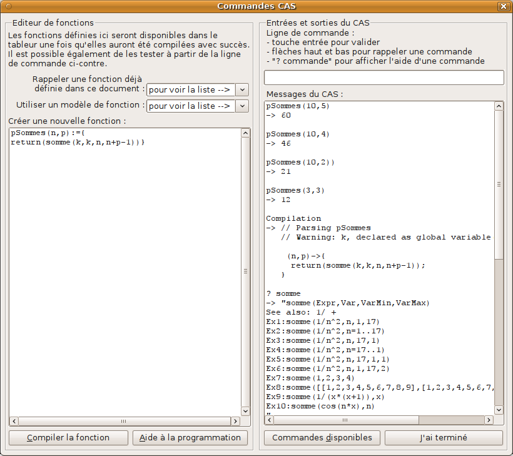Screen dimensions: 513x456
Task: Open Aide à la programmation help
Action: [190, 438]
